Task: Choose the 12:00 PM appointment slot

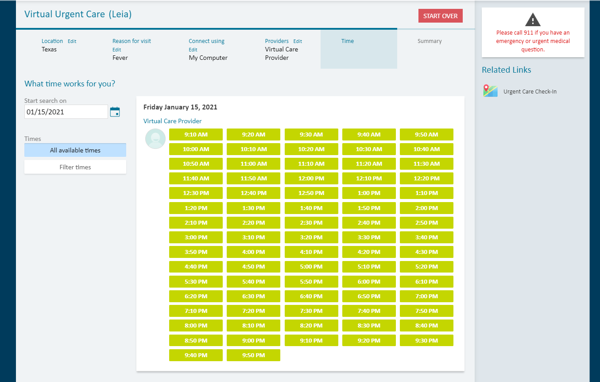Action: (311, 179)
